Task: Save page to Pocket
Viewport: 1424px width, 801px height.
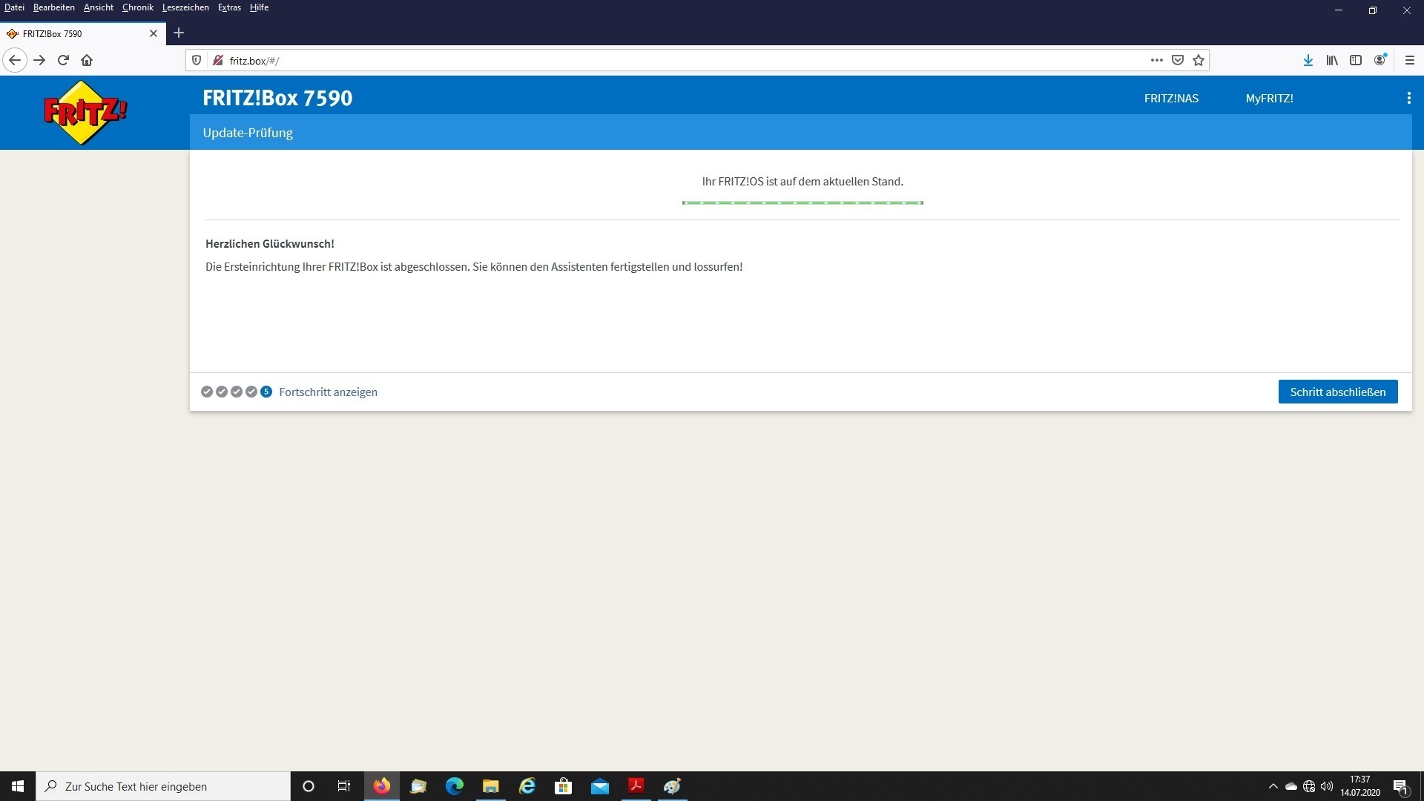Action: (x=1178, y=60)
